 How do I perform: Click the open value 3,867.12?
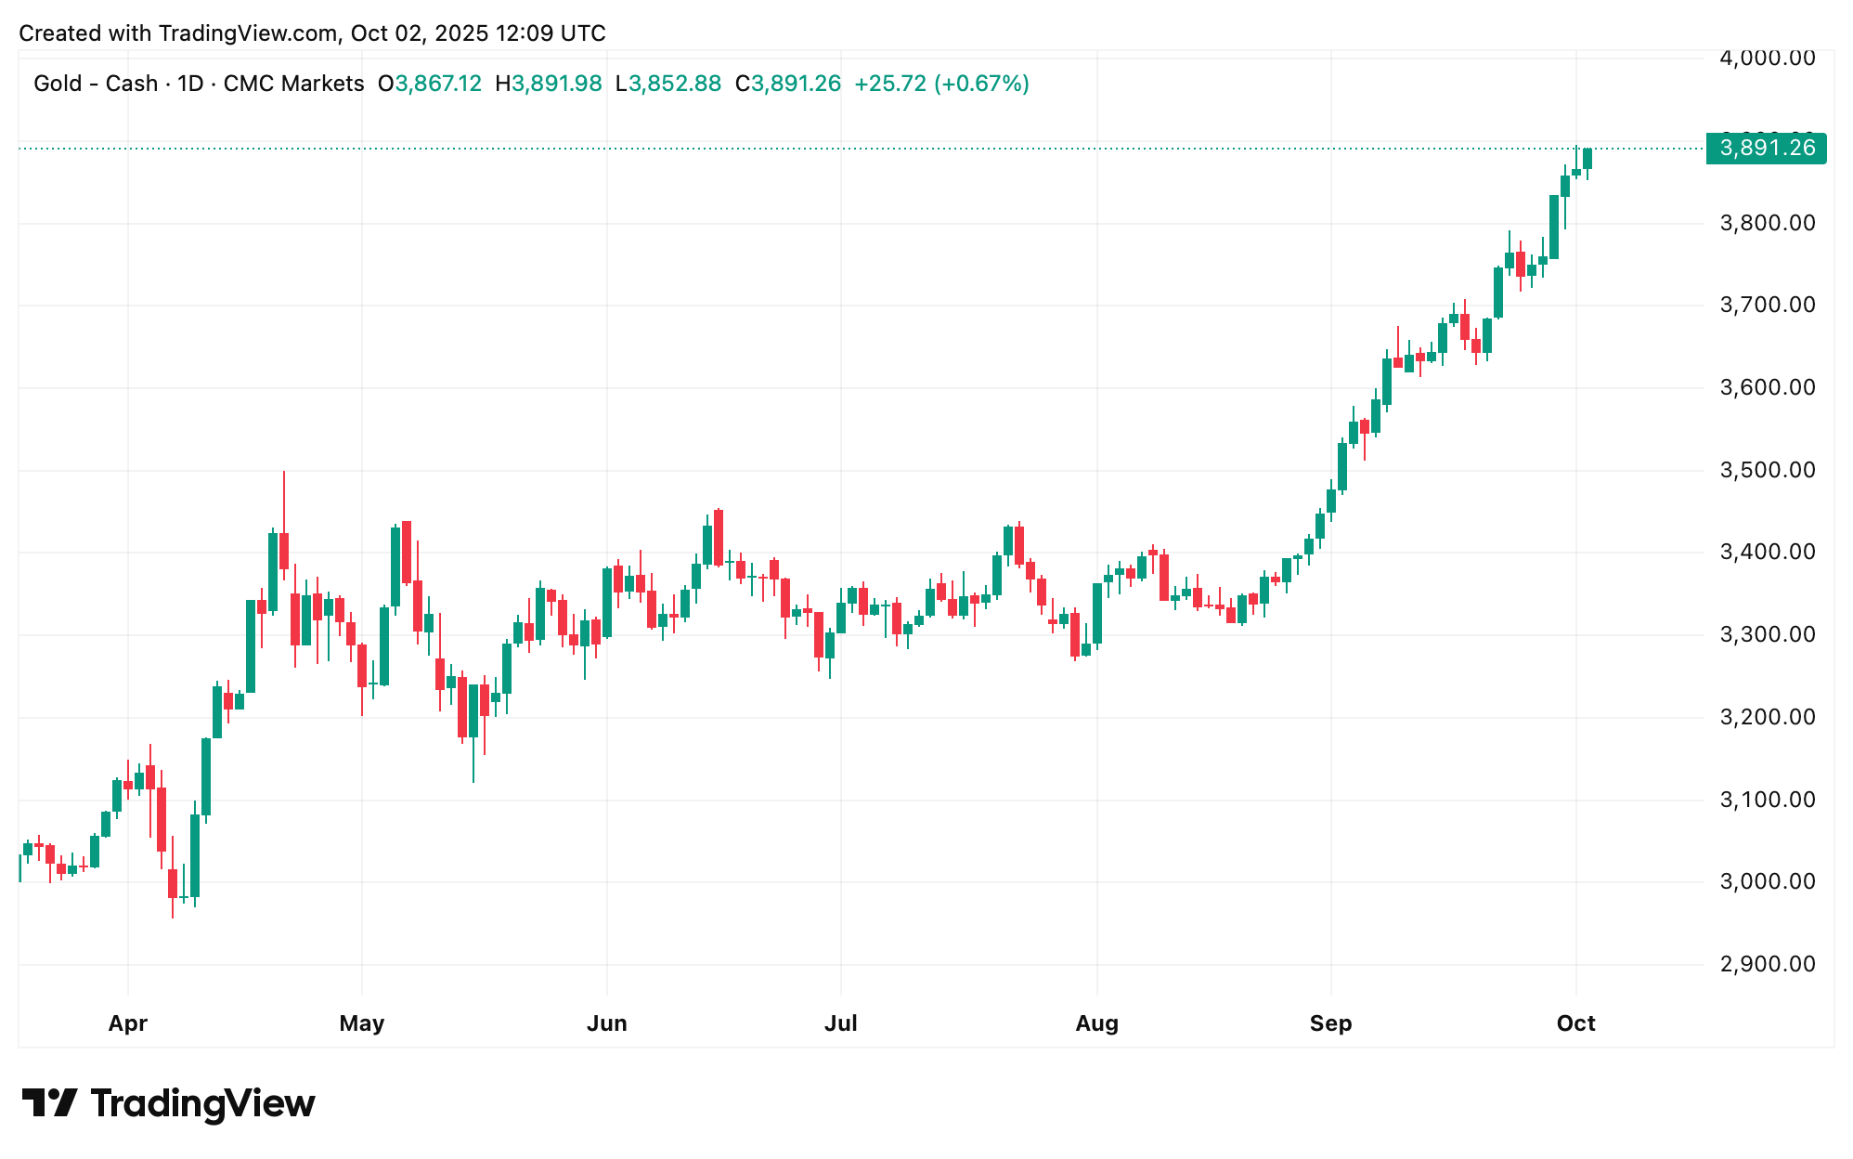click(438, 84)
